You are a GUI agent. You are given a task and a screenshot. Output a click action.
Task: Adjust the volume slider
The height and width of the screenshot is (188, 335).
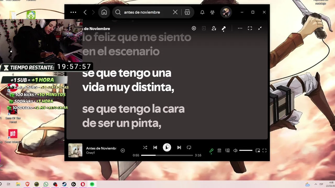tap(246, 150)
